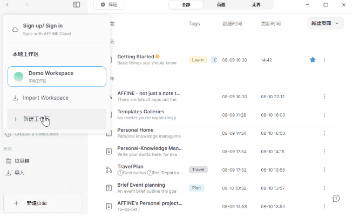Open the Brief Event planning page

point(141,185)
